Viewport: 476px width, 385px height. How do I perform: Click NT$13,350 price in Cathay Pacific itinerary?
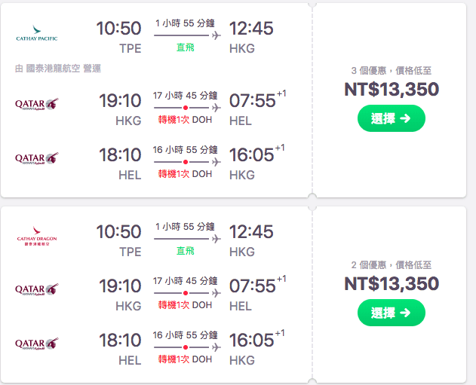tap(391, 90)
